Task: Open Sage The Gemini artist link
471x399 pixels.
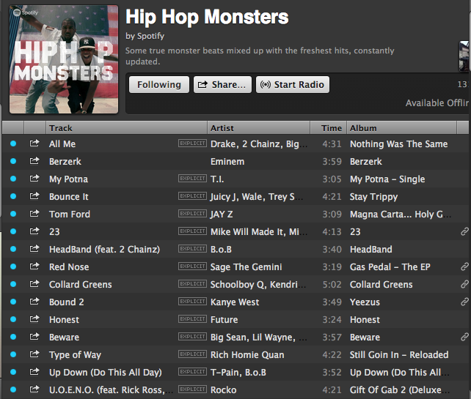Action: tap(246, 267)
